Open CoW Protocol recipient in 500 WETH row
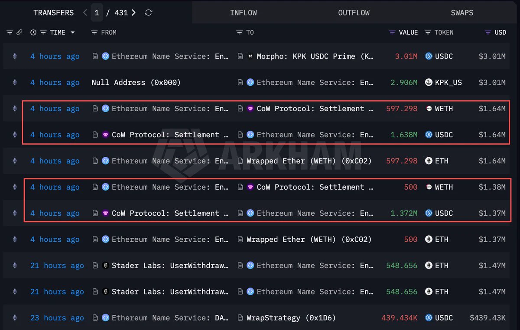520x330 pixels. click(315, 187)
